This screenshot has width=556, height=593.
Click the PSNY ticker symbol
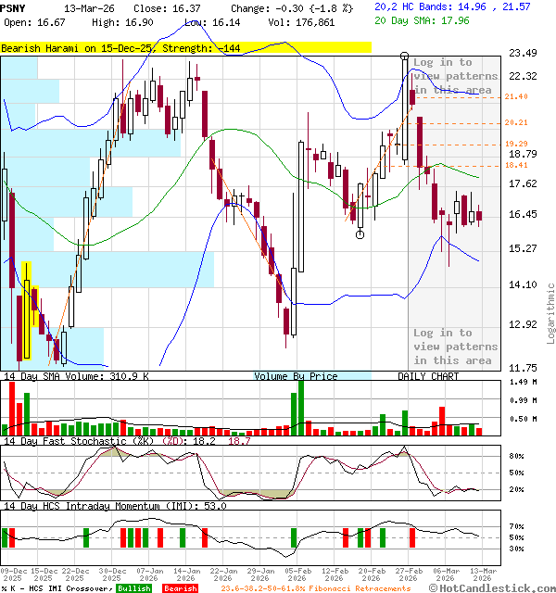click(x=14, y=6)
